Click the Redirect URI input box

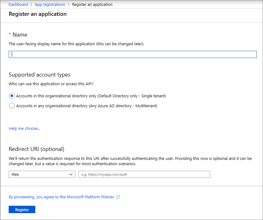coord(144,174)
